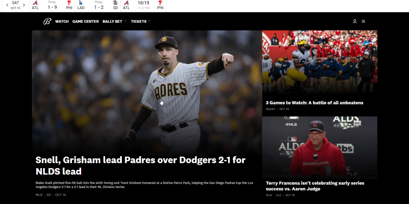The width and height of the screenshot is (409, 204).
Task: Click the Michigan football game thumbnail
Action: (320, 62)
